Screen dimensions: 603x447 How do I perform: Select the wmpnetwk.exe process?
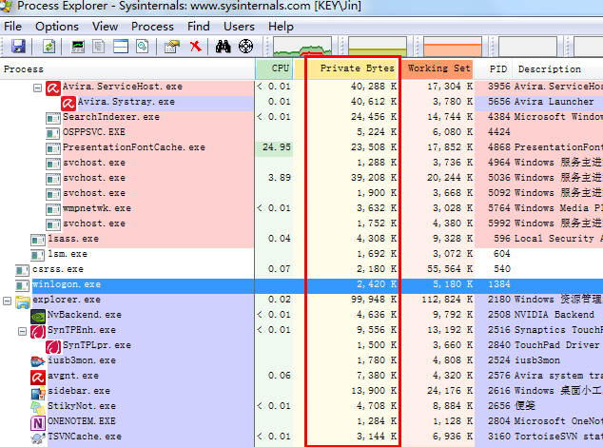[97, 208]
